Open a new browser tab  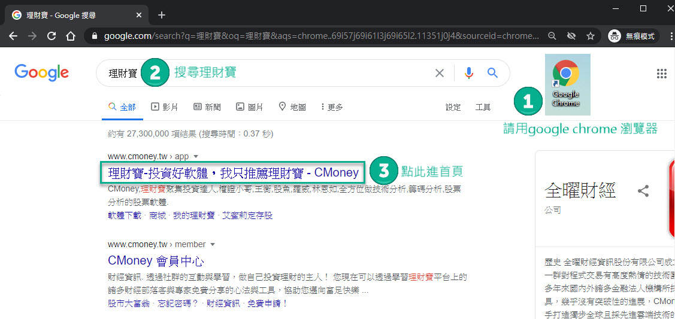[x=162, y=15]
